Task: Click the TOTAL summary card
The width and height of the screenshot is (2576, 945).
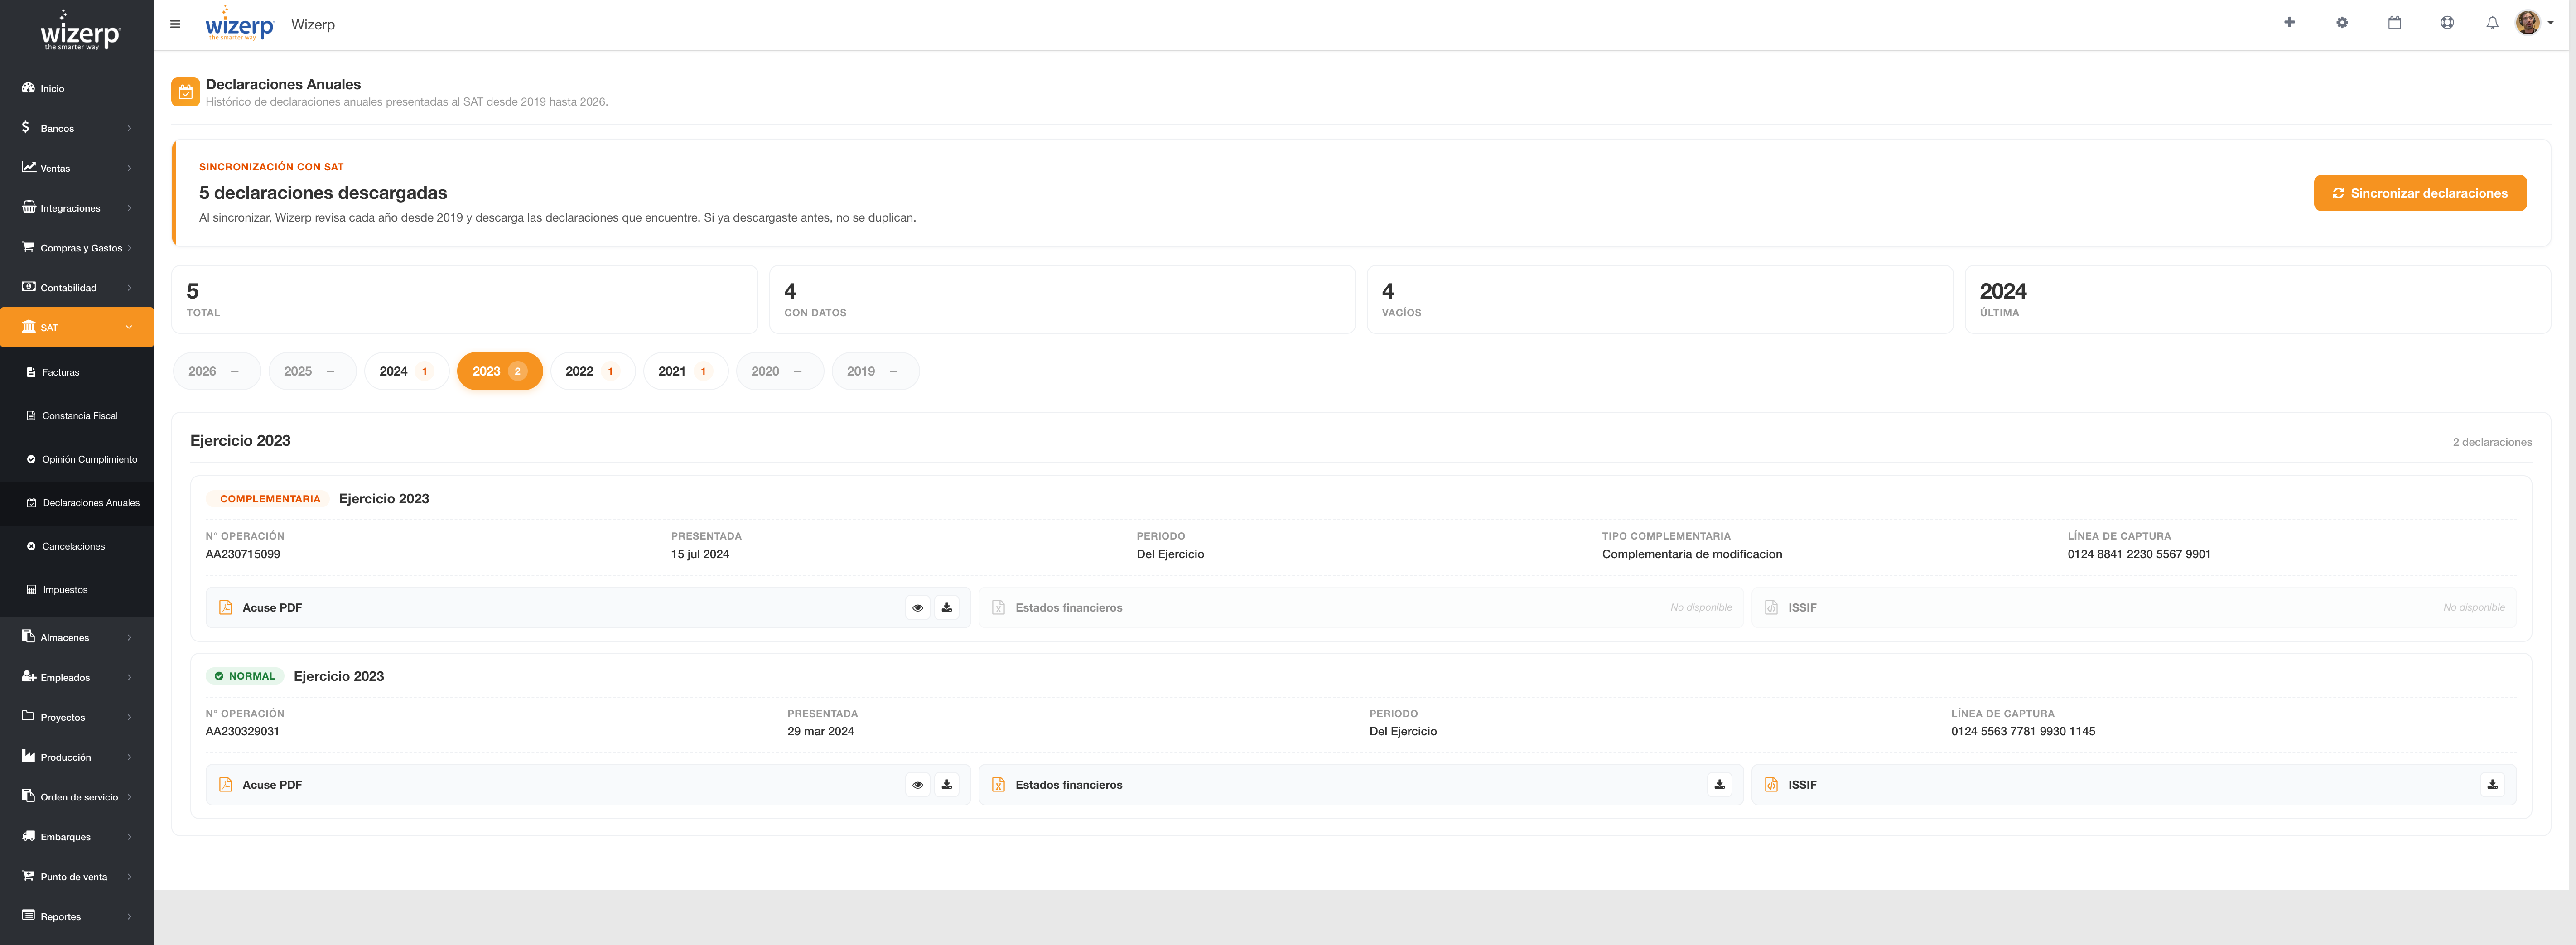Action: tap(464, 299)
